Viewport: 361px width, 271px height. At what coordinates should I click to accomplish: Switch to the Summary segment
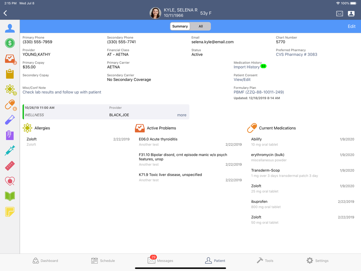tap(180, 26)
